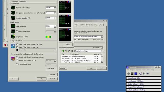The height and width of the screenshot is (92, 164).
Task: Click the red circle icon in the background window
Action: pyautogui.click(x=5, y=45)
